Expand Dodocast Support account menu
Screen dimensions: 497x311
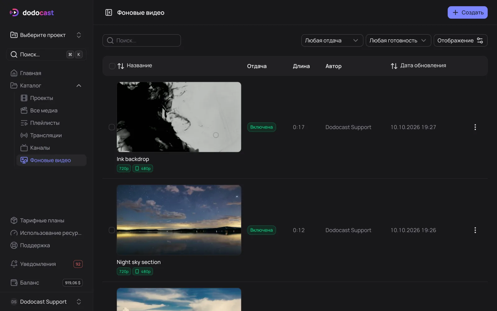coord(46,302)
